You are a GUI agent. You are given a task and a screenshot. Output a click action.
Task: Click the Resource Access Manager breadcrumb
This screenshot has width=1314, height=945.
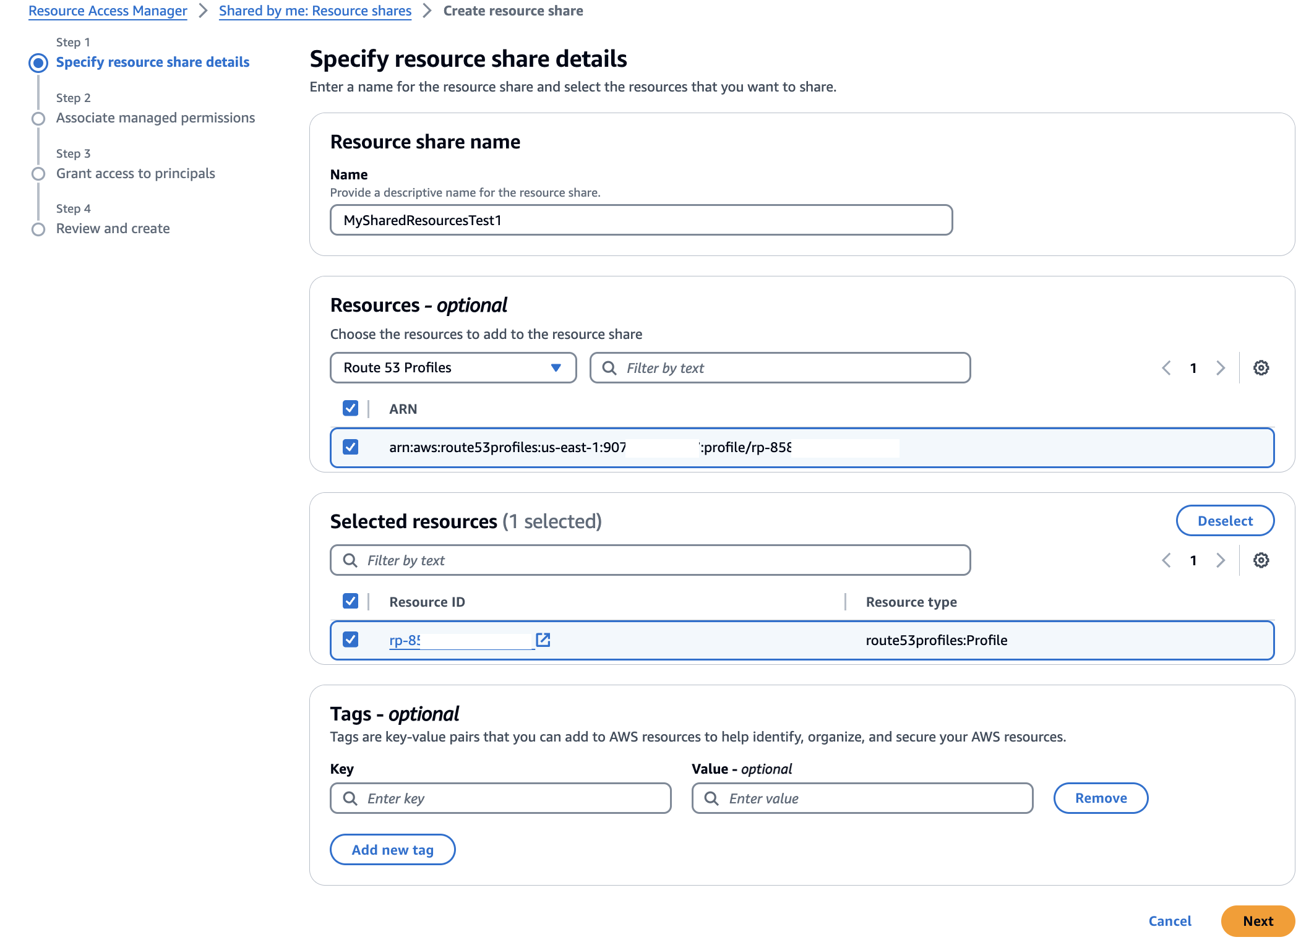click(x=108, y=11)
